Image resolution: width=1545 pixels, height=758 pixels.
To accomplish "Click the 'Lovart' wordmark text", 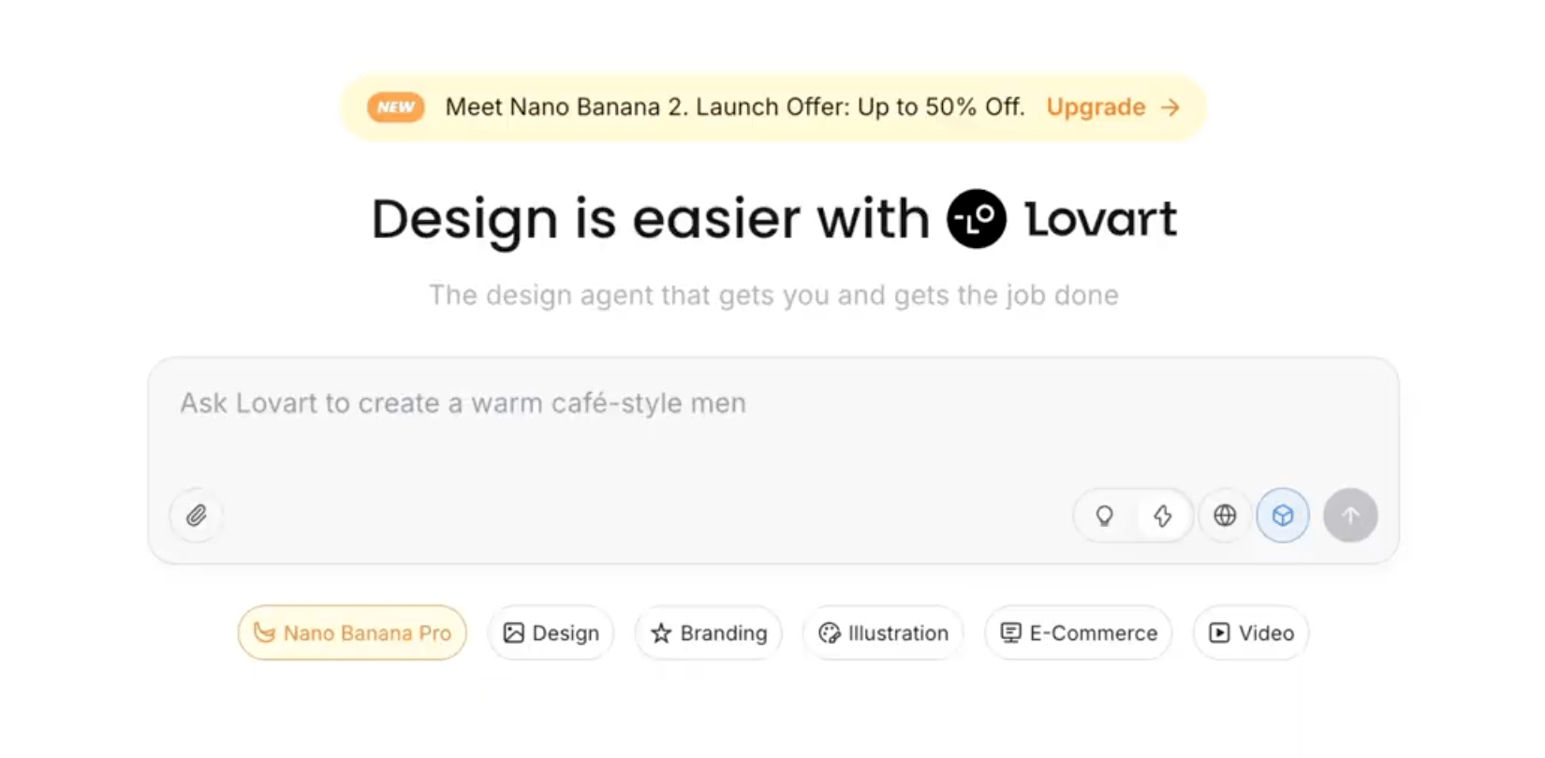I will pos(1101,219).
